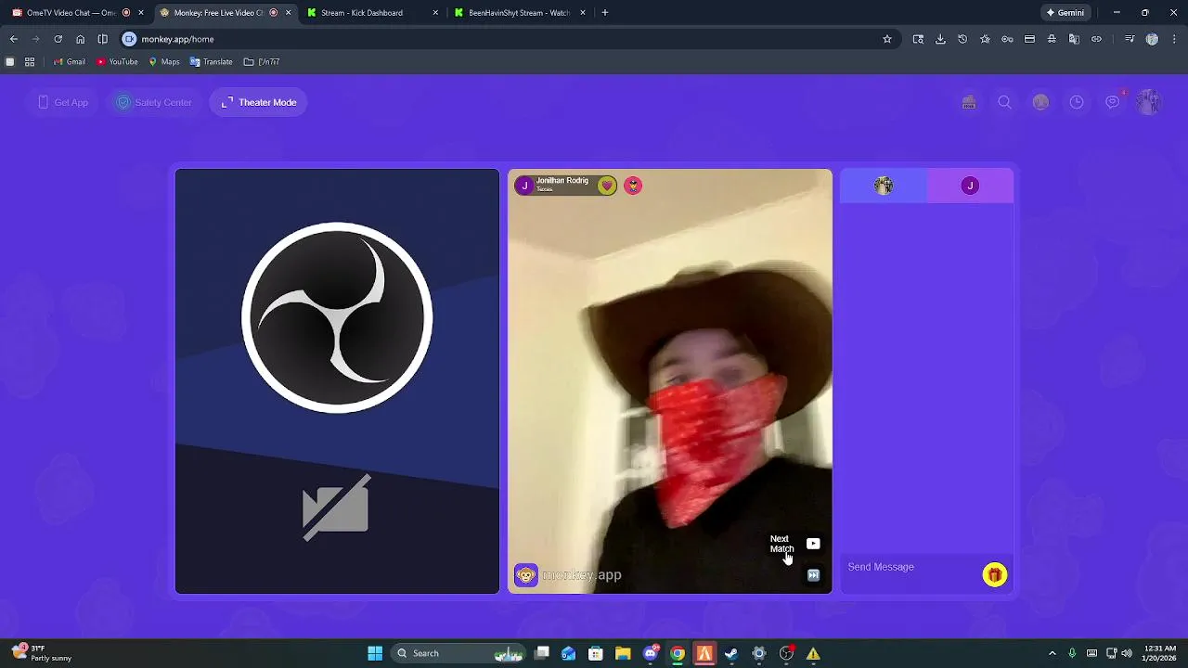Image resolution: width=1188 pixels, height=668 pixels.
Task: Click the taskbar Search box
Action: 458,653
